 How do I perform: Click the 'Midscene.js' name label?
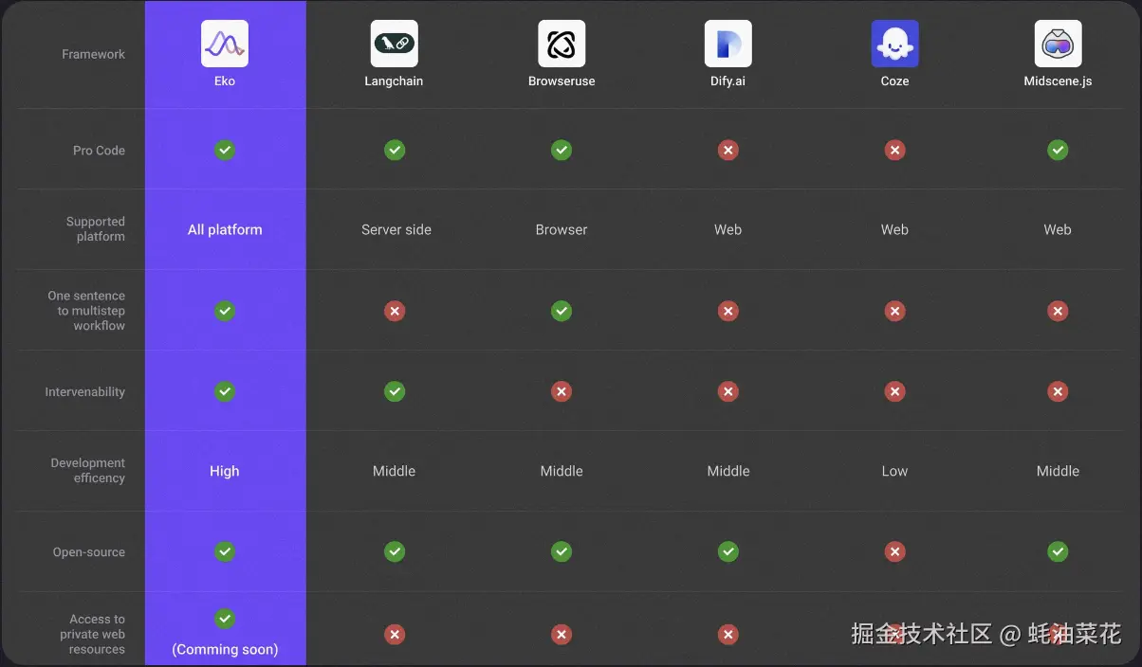(x=1059, y=81)
